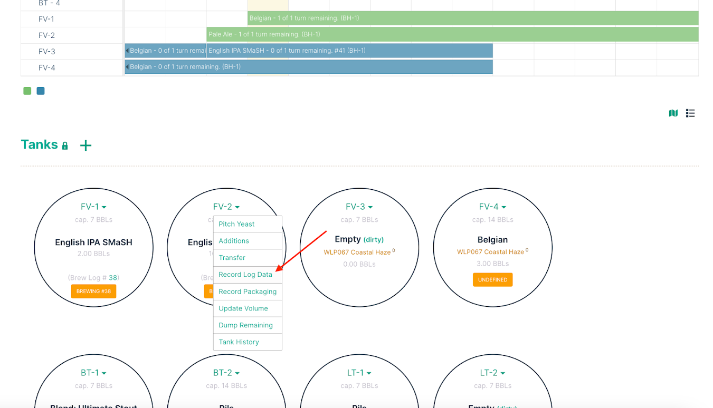Click the BREWING #38 badge on FV-1
The width and height of the screenshot is (713, 408).
click(93, 292)
